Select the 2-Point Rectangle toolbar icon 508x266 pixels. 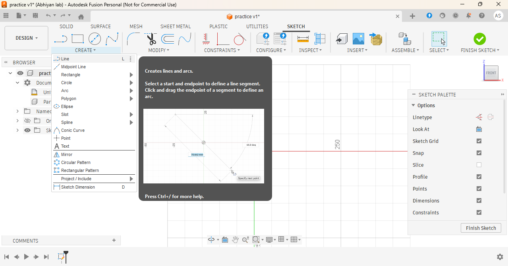(x=77, y=39)
